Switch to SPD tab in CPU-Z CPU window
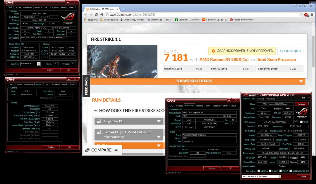The width and height of the screenshot is (316, 184). click(x=46, y=8)
